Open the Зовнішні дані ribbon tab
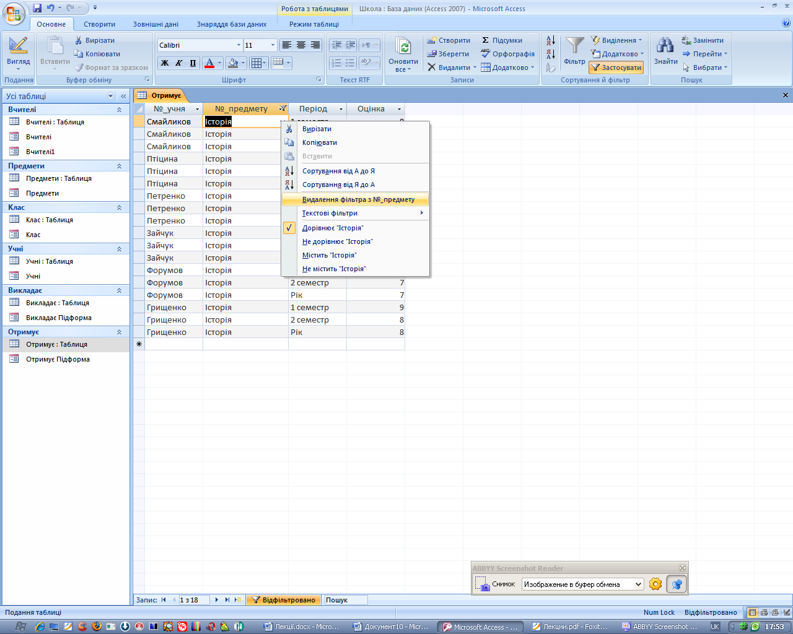 point(156,24)
